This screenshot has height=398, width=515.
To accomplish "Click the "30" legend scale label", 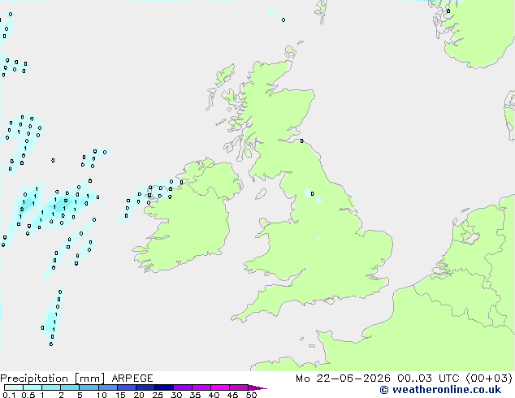I will pos(176,395).
